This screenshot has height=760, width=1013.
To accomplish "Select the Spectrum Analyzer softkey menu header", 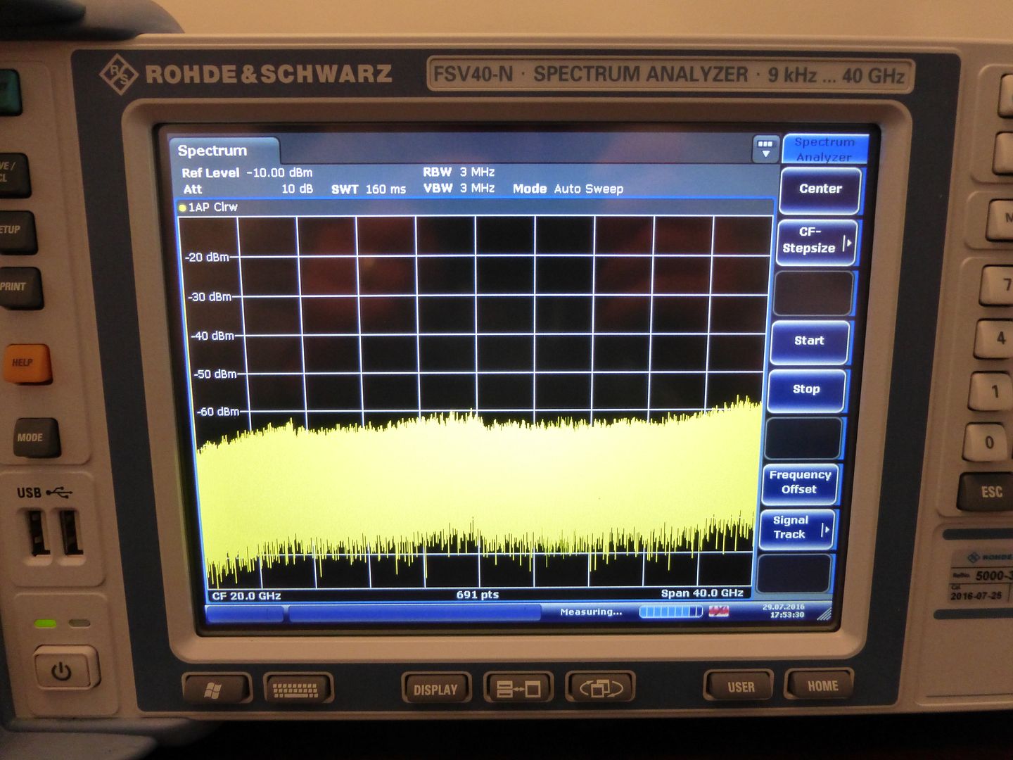I will 824,149.
